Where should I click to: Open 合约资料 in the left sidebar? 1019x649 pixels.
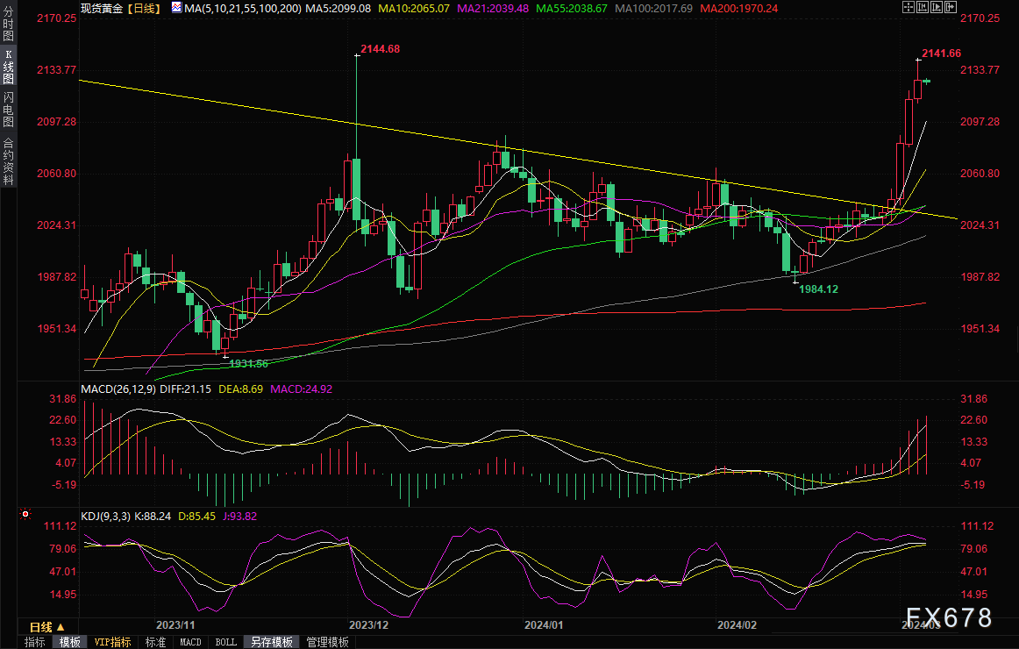coord(8,161)
